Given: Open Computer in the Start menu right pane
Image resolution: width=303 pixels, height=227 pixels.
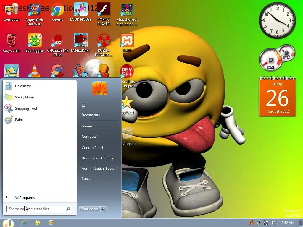Looking at the screenshot, I should 90,137.
